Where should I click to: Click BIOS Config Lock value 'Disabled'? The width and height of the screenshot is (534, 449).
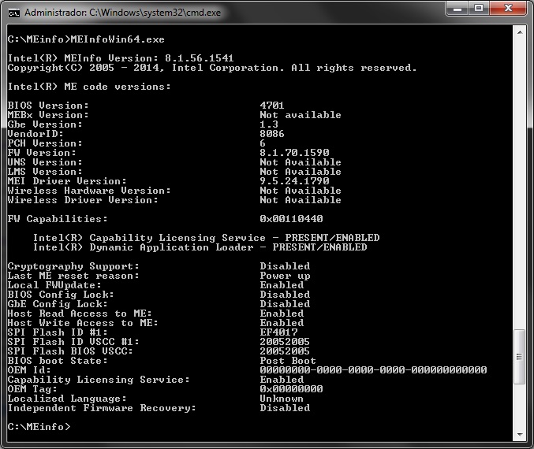285,295
